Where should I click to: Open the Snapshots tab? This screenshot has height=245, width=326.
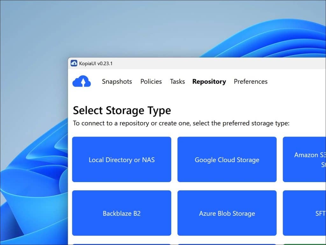point(117,82)
